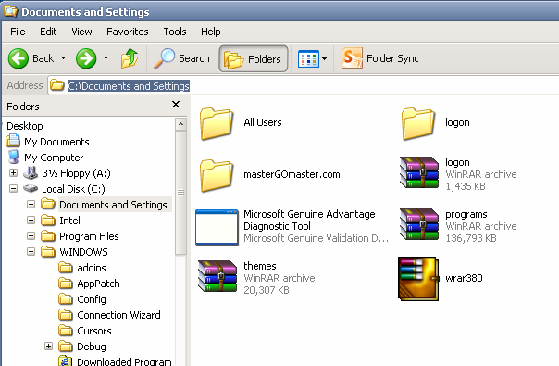Go up one folder level
This screenshot has height=366, width=559.
point(130,58)
